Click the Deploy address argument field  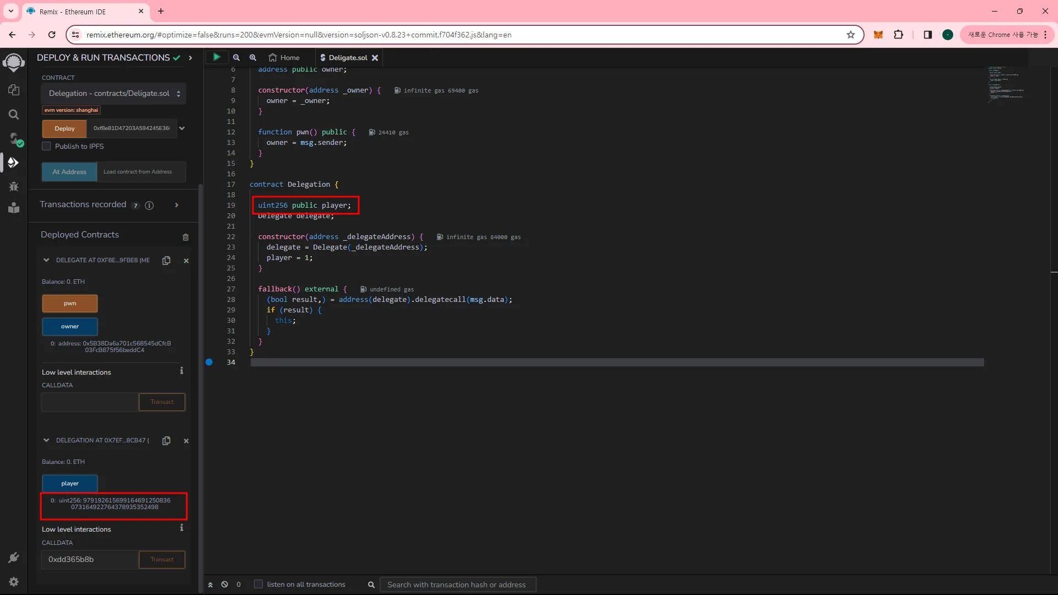(132, 128)
